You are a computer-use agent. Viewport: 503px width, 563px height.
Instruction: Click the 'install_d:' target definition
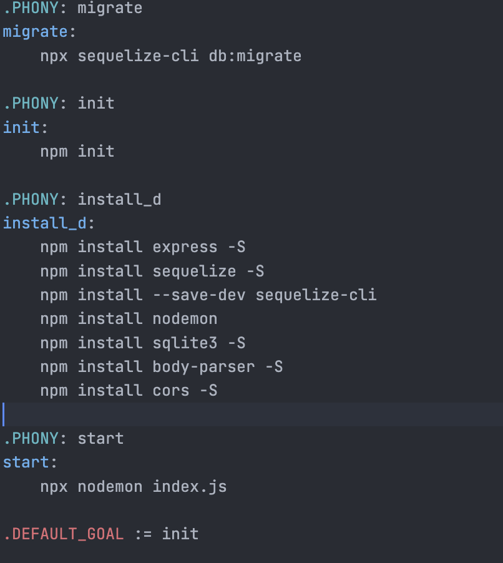tap(49, 223)
